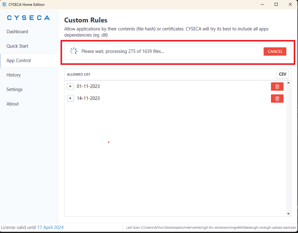The width and height of the screenshot is (298, 233).
Task: Click the 17 April 2024 license date
Action: point(50,227)
